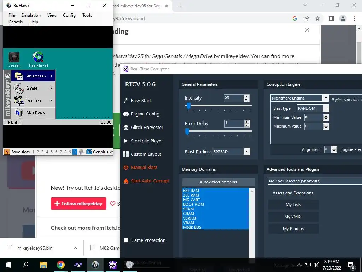Click Follow mikeyeldey button
Screen dimensions: 362x272
click(78, 204)
